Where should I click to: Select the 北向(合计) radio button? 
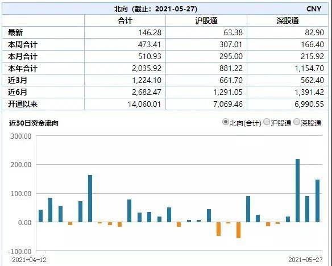226,122
